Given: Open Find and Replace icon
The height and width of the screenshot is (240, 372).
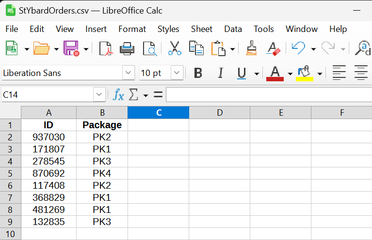Looking at the screenshot, I should [x=362, y=48].
